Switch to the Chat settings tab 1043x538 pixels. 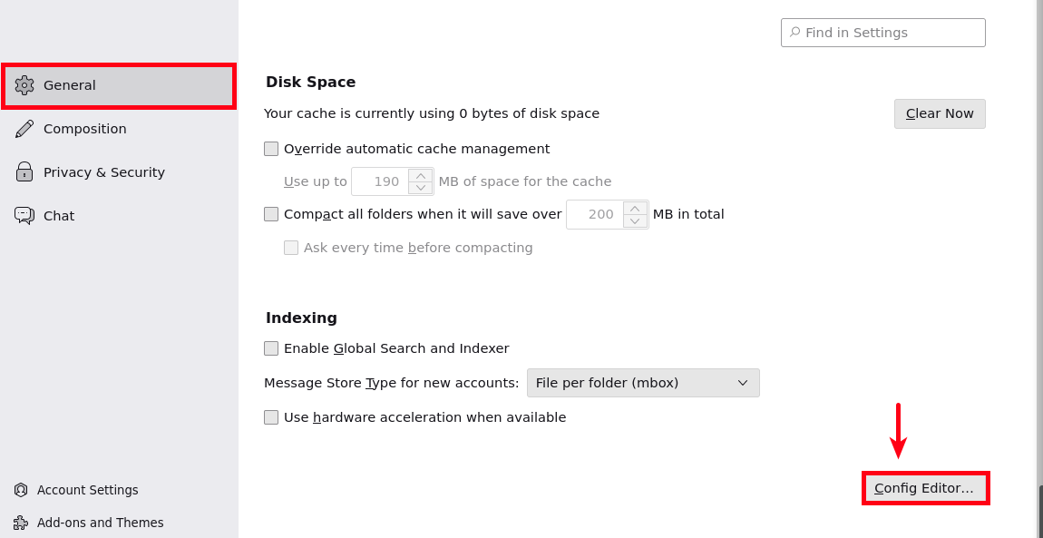59,216
